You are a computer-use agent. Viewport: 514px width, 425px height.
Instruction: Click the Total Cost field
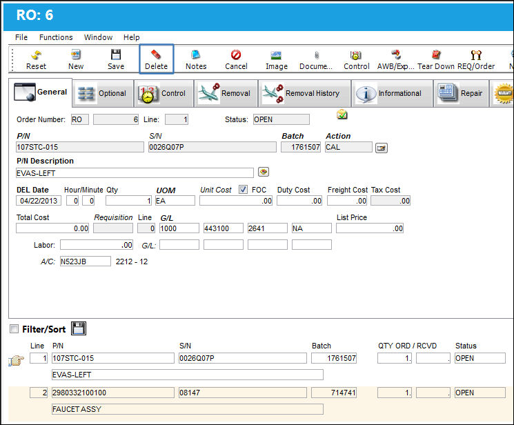coord(52,228)
